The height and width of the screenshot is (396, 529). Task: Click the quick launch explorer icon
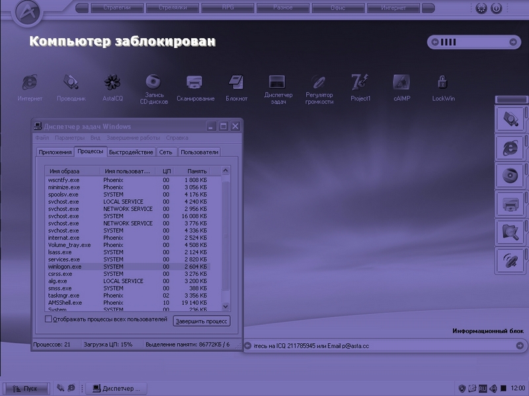[61, 388]
